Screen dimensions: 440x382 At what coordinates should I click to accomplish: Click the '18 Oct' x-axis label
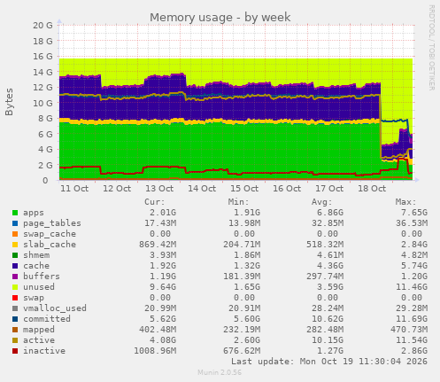tap(372, 189)
